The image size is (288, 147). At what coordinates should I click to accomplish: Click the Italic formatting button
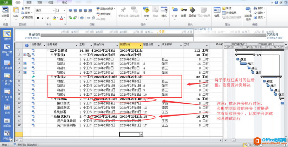tap(43, 18)
